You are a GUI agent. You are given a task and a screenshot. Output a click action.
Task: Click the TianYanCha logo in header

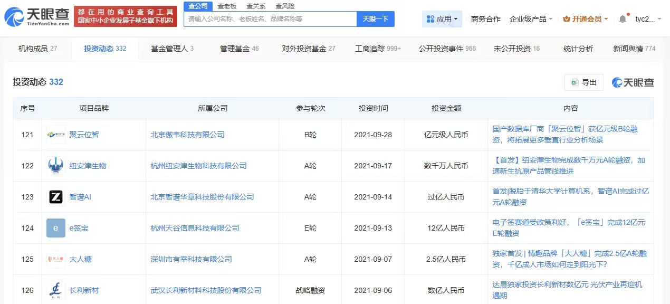point(37,16)
